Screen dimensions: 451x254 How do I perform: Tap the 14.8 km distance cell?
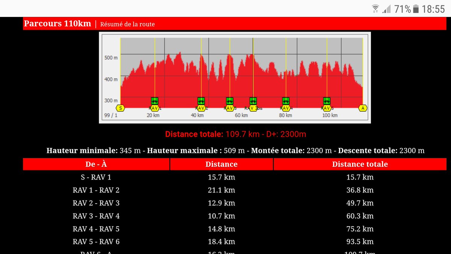tap(221, 229)
